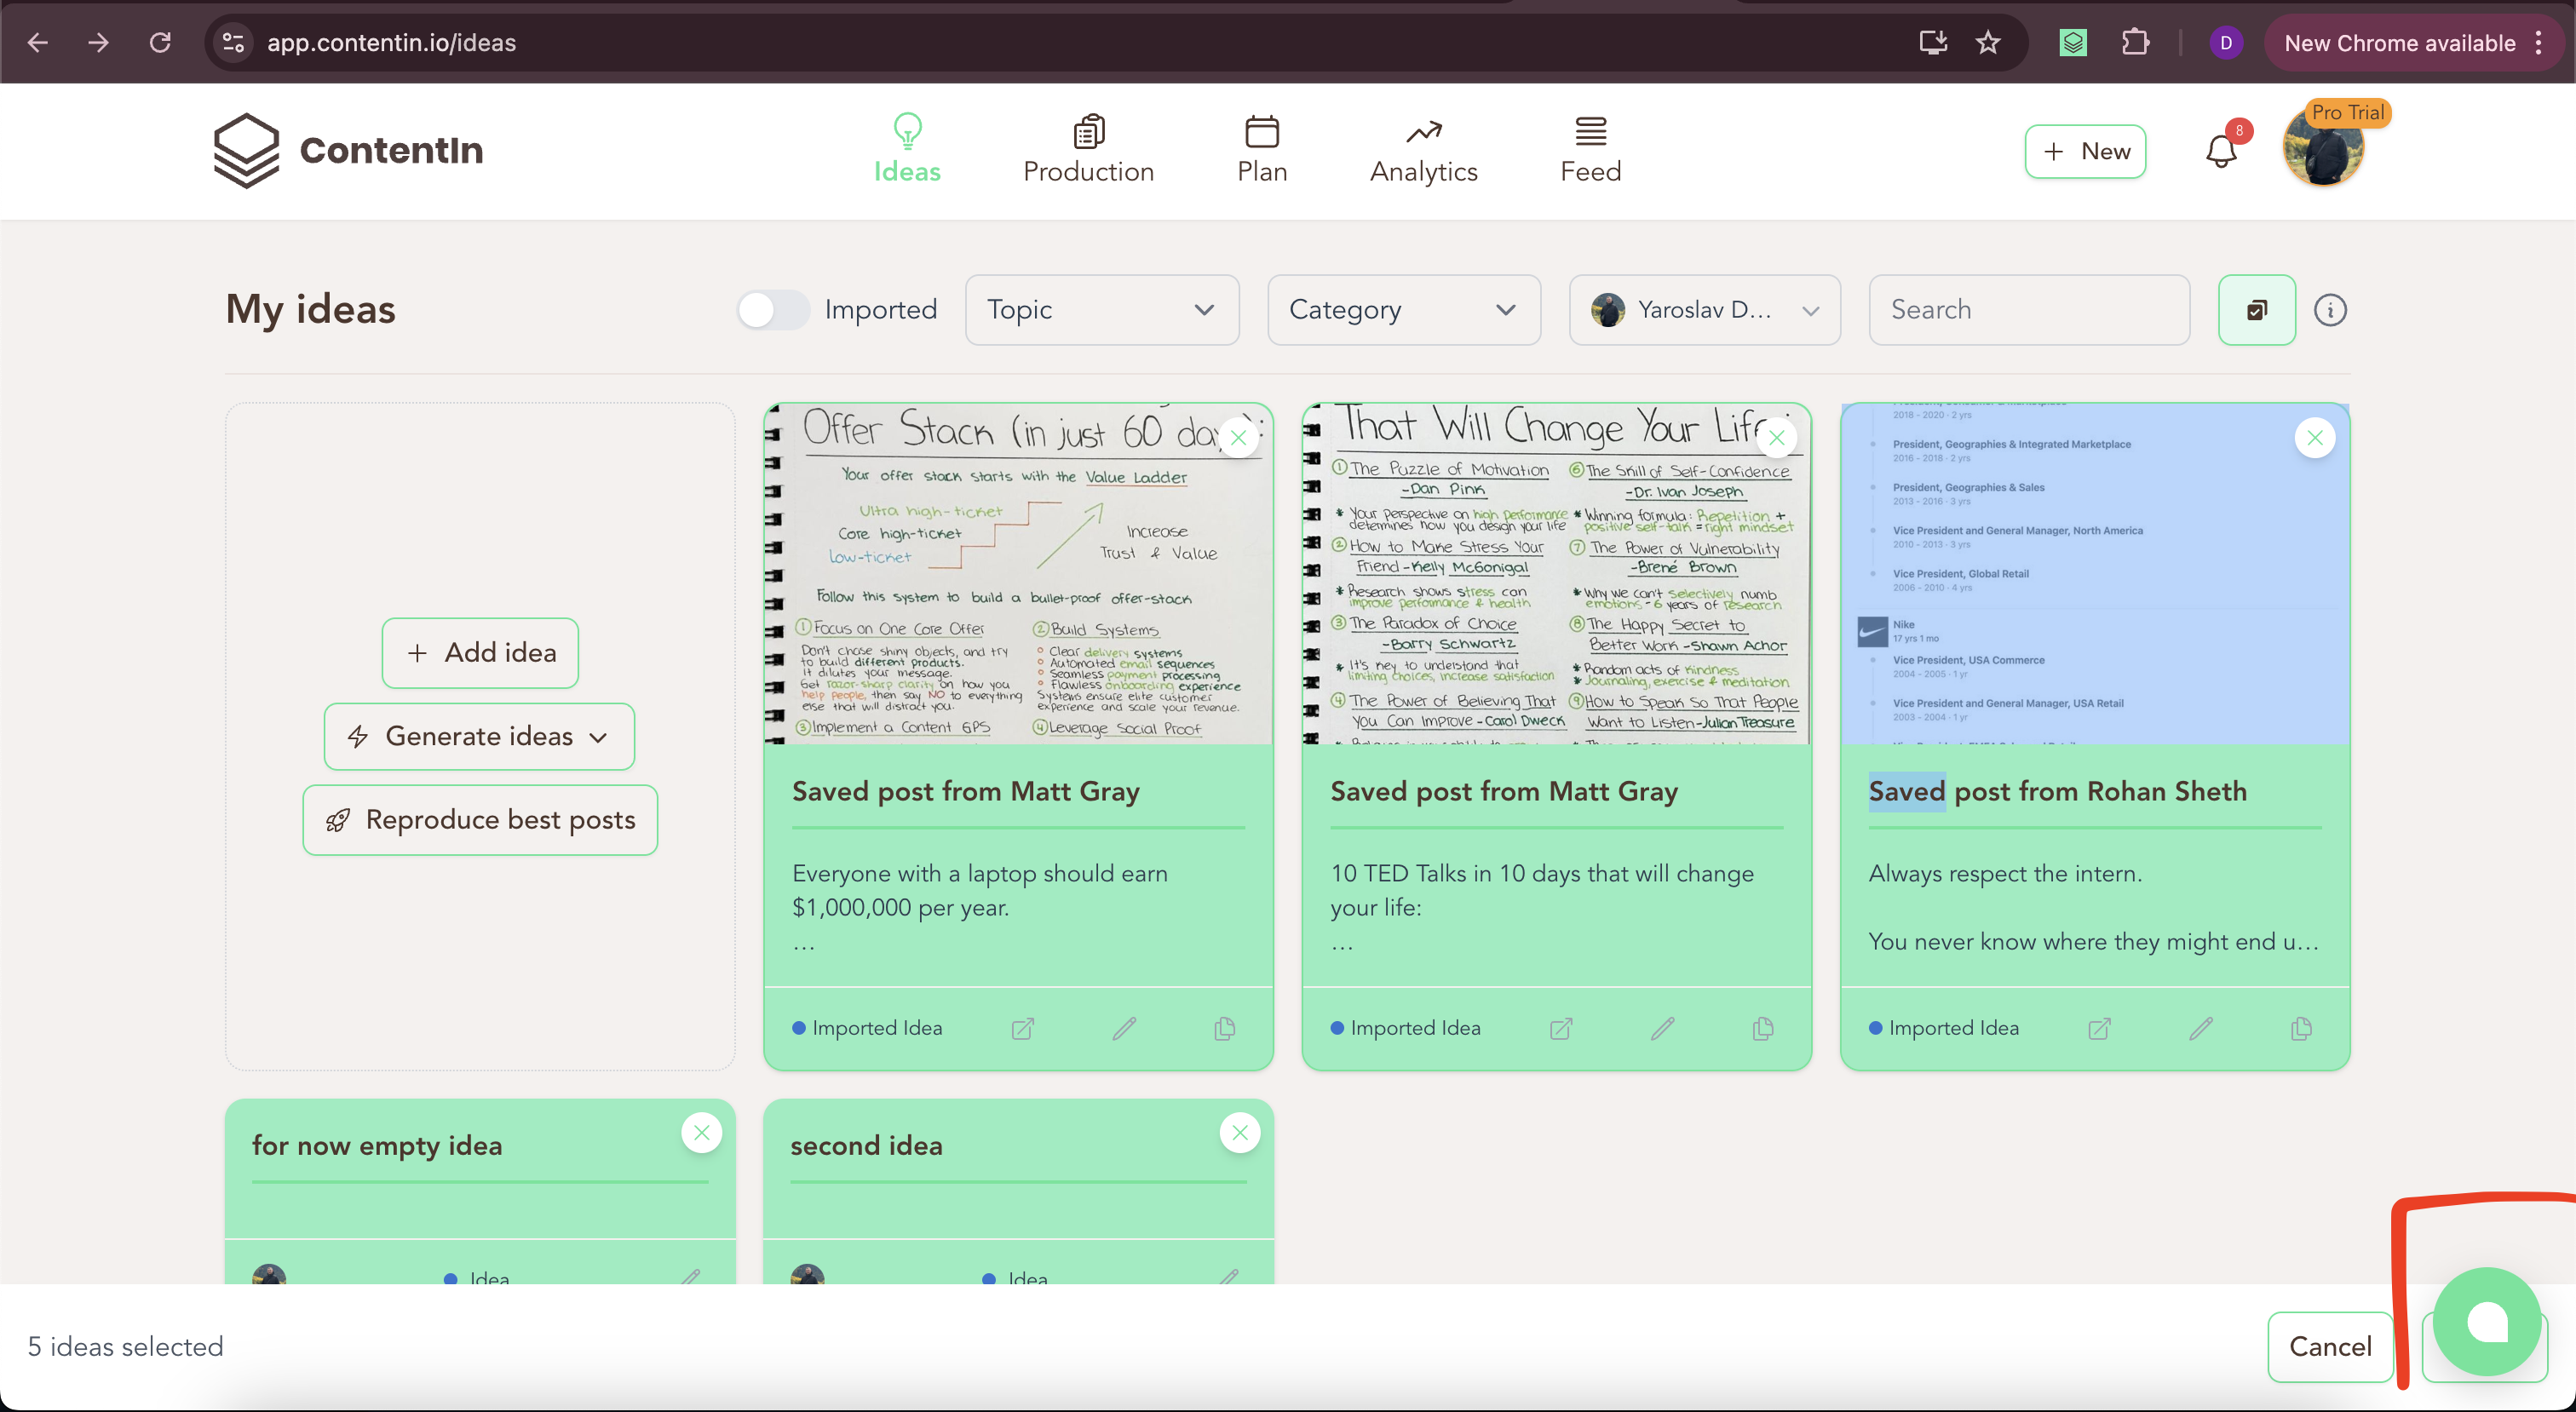Click 'Always respect the intern.' text
The image size is (2576, 1412).
pyautogui.click(x=2005, y=873)
